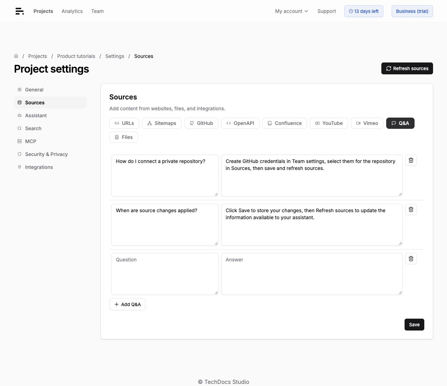Click the TechDocs logo icon

tap(20, 11)
